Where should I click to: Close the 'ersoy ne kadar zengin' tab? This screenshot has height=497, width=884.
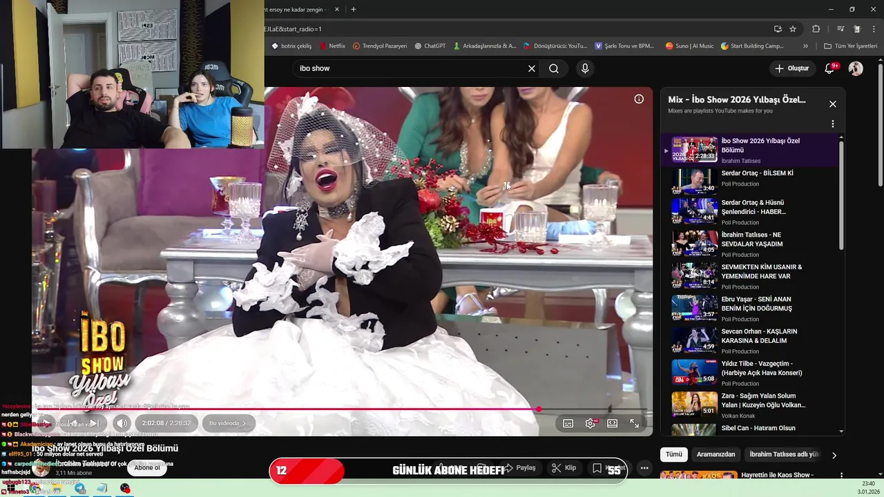pos(337,10)
